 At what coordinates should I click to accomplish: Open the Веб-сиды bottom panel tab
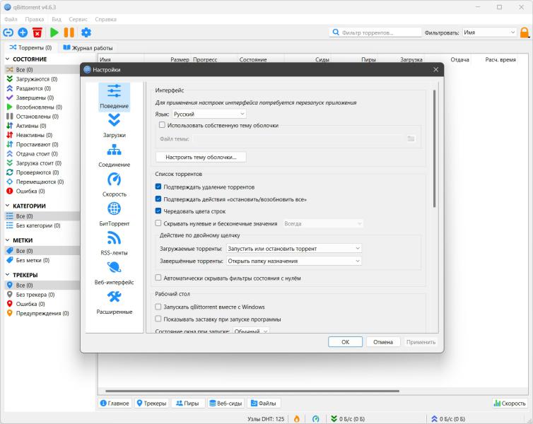click(x=225, y=404)
